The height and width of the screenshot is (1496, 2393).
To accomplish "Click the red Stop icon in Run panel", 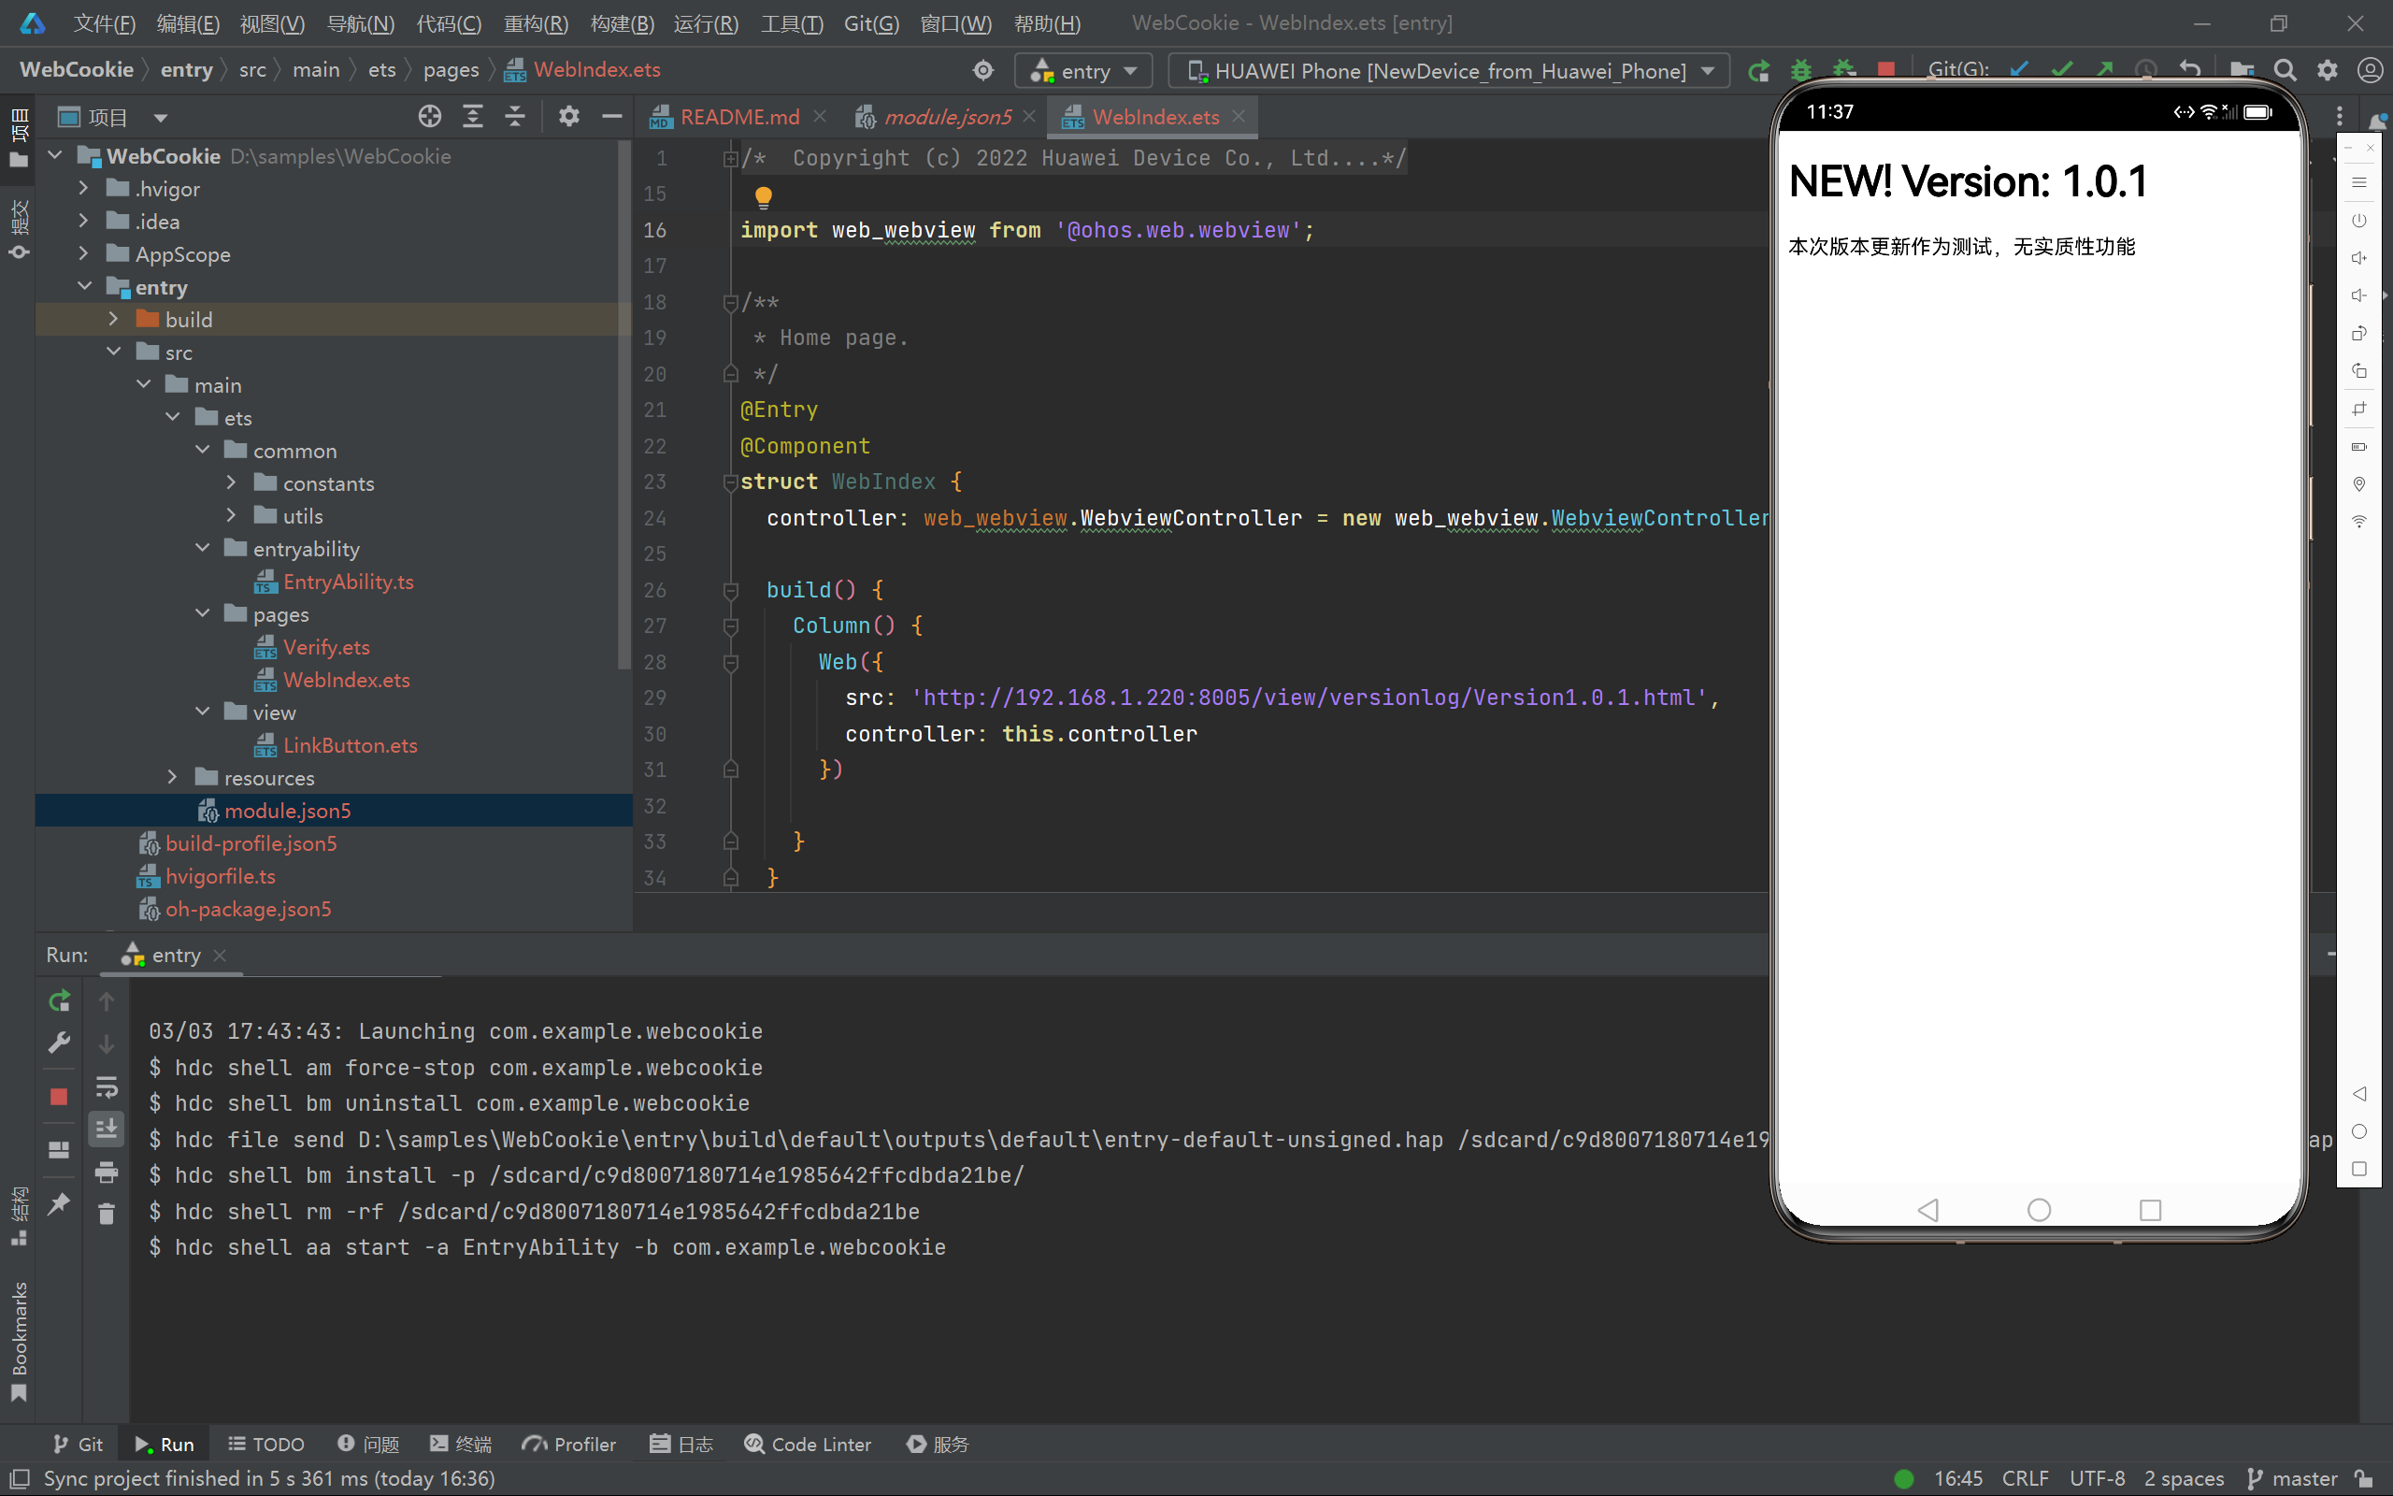I will point(59,1096).
